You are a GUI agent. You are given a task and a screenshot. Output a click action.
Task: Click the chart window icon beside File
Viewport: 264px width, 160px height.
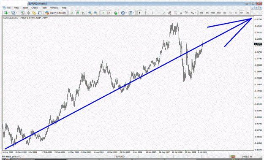point(4,8)
